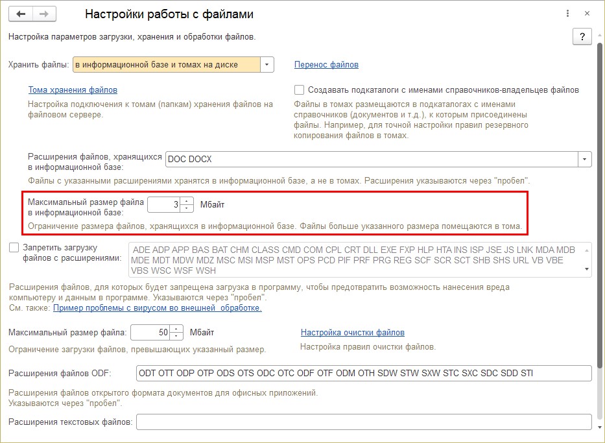The image size is (605, 443).
Task: Toggle 'Запретить загрузку файлов с расширениями' checkbox
Action: 14,247
